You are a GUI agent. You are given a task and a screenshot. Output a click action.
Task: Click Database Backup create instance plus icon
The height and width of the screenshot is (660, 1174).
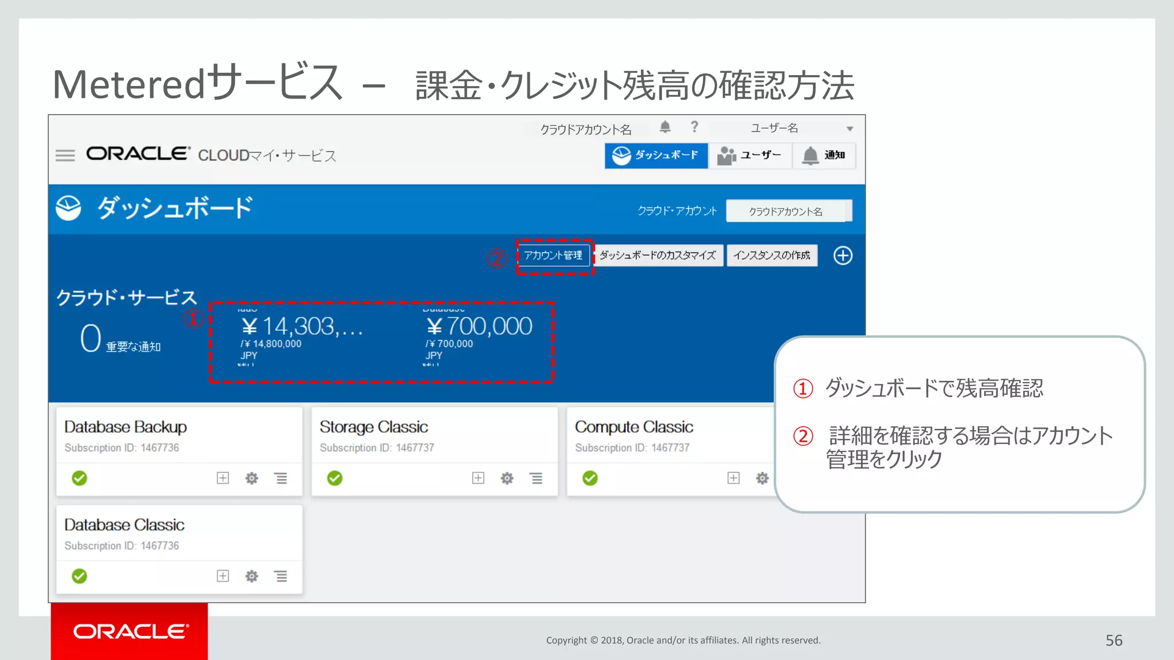click(223, 478)
